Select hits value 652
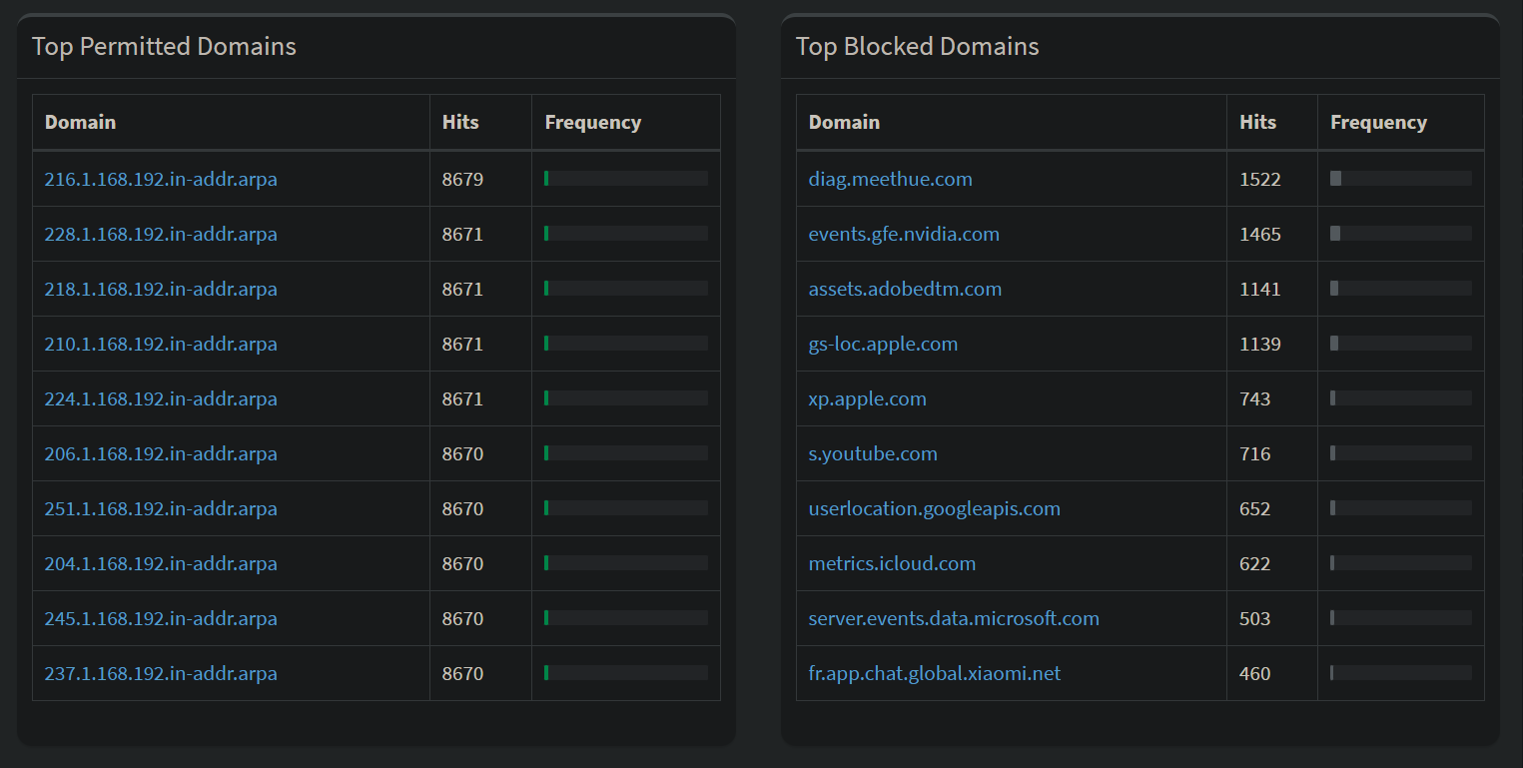Image resolution: width=1523 pixels, height=768 pixels. (x=1254, y=508)
